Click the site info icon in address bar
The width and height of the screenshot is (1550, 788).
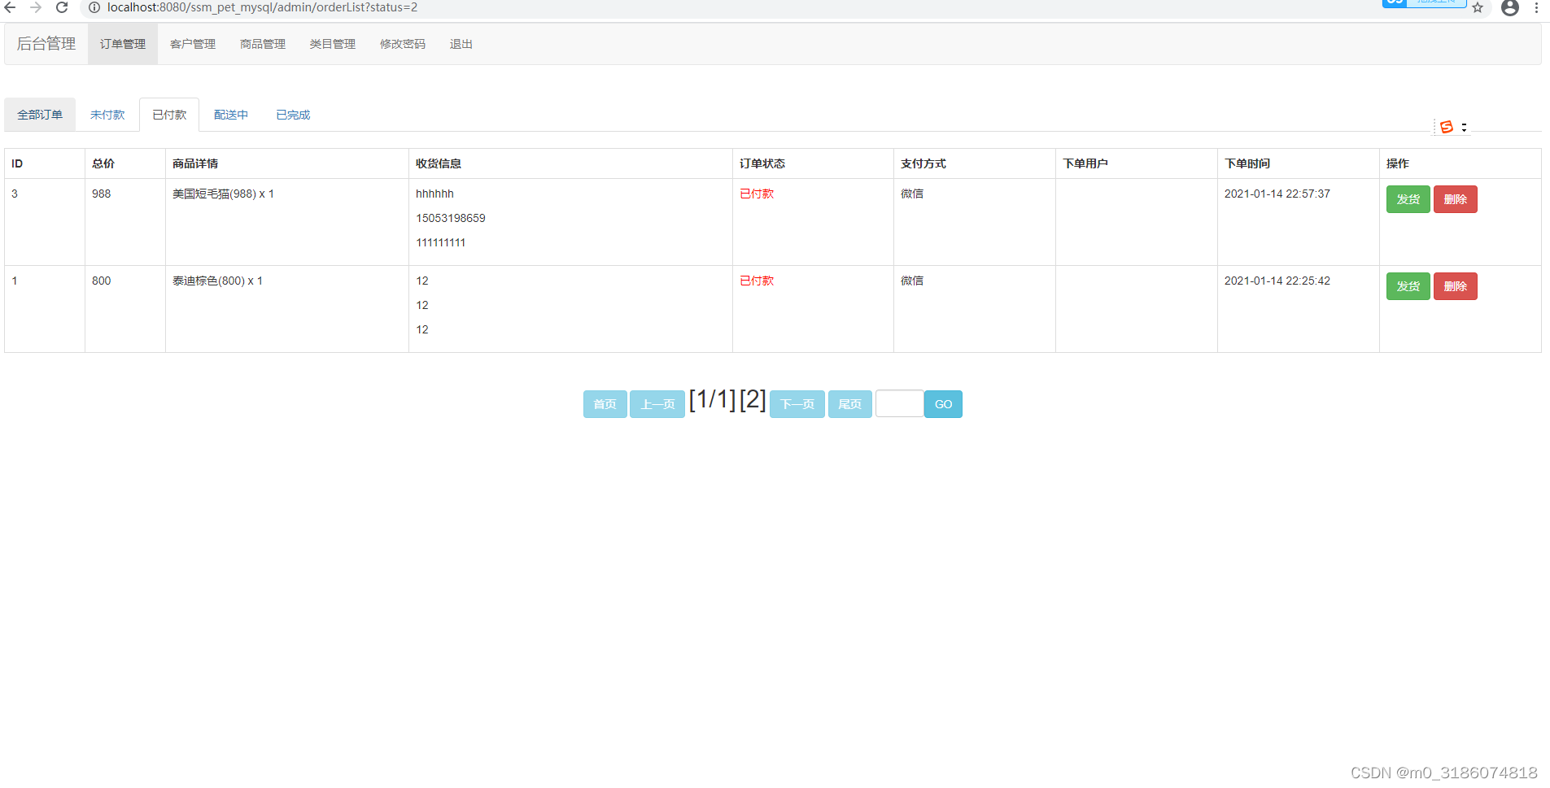pyautogui.click(x=94, y=7)
